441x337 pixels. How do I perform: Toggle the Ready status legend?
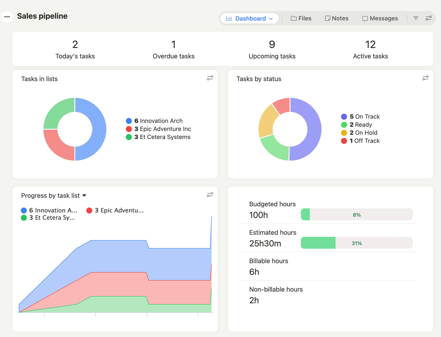click(x=357, y=125)
